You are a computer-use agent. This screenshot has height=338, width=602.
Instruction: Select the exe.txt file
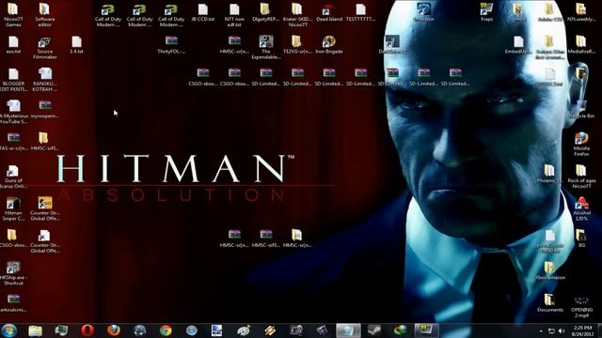(x=13, y=45)
